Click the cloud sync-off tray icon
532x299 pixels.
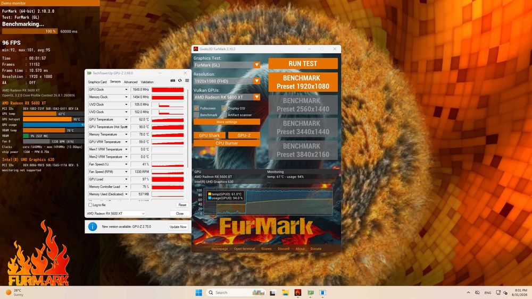pos(477,293)
